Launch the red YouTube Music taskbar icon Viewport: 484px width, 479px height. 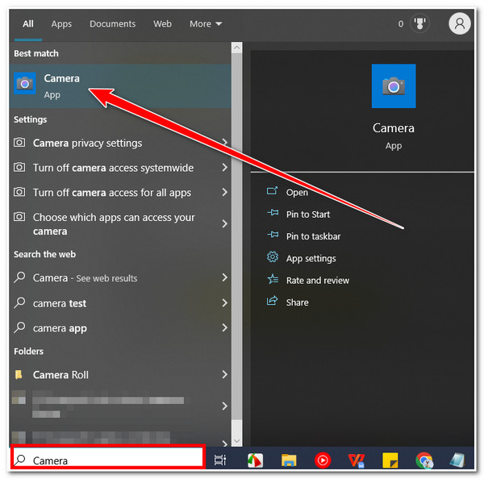tap(323, 460)
